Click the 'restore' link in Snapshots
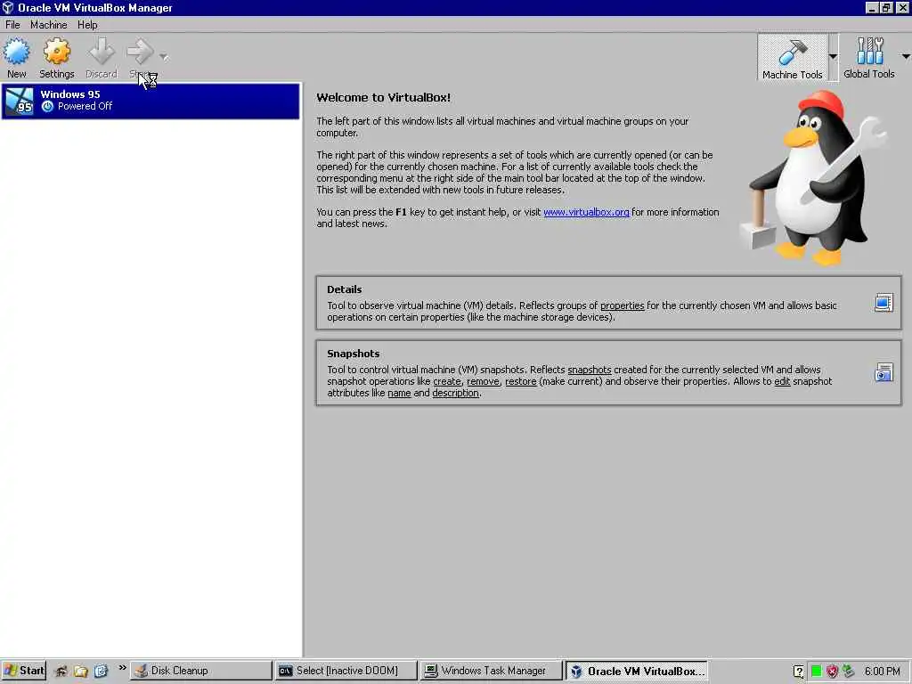912x684 pixels. click(x=520, y=381)
